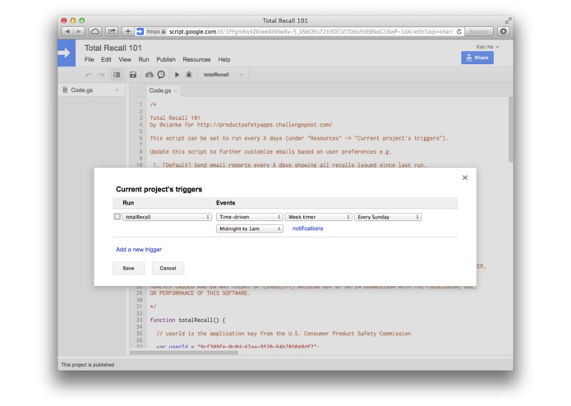The image size is (571, 406).
Task: Open the Publish menu
Action: 166,59
